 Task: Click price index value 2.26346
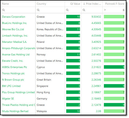(x=96, y=80)
